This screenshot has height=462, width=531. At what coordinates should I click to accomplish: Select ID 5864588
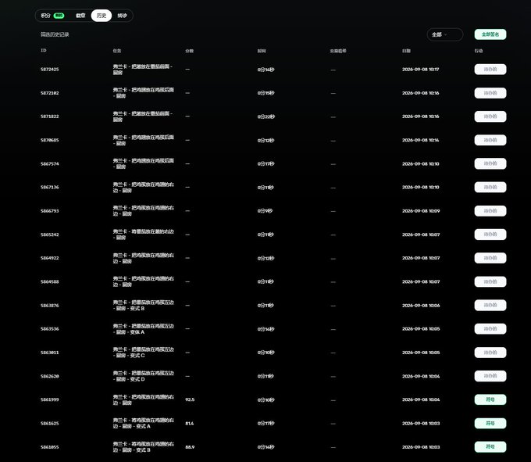[x=50, y=281]
